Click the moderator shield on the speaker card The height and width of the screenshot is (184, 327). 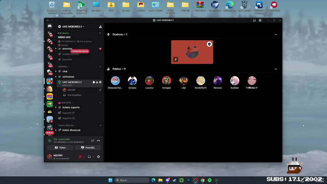[209, 44]
